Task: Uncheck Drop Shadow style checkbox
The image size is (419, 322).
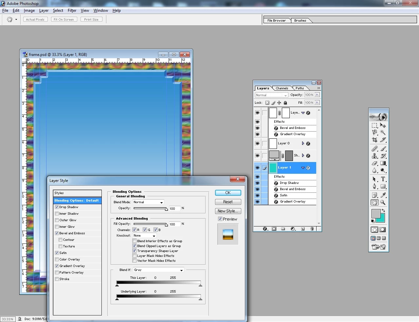Action: [57, 207]
